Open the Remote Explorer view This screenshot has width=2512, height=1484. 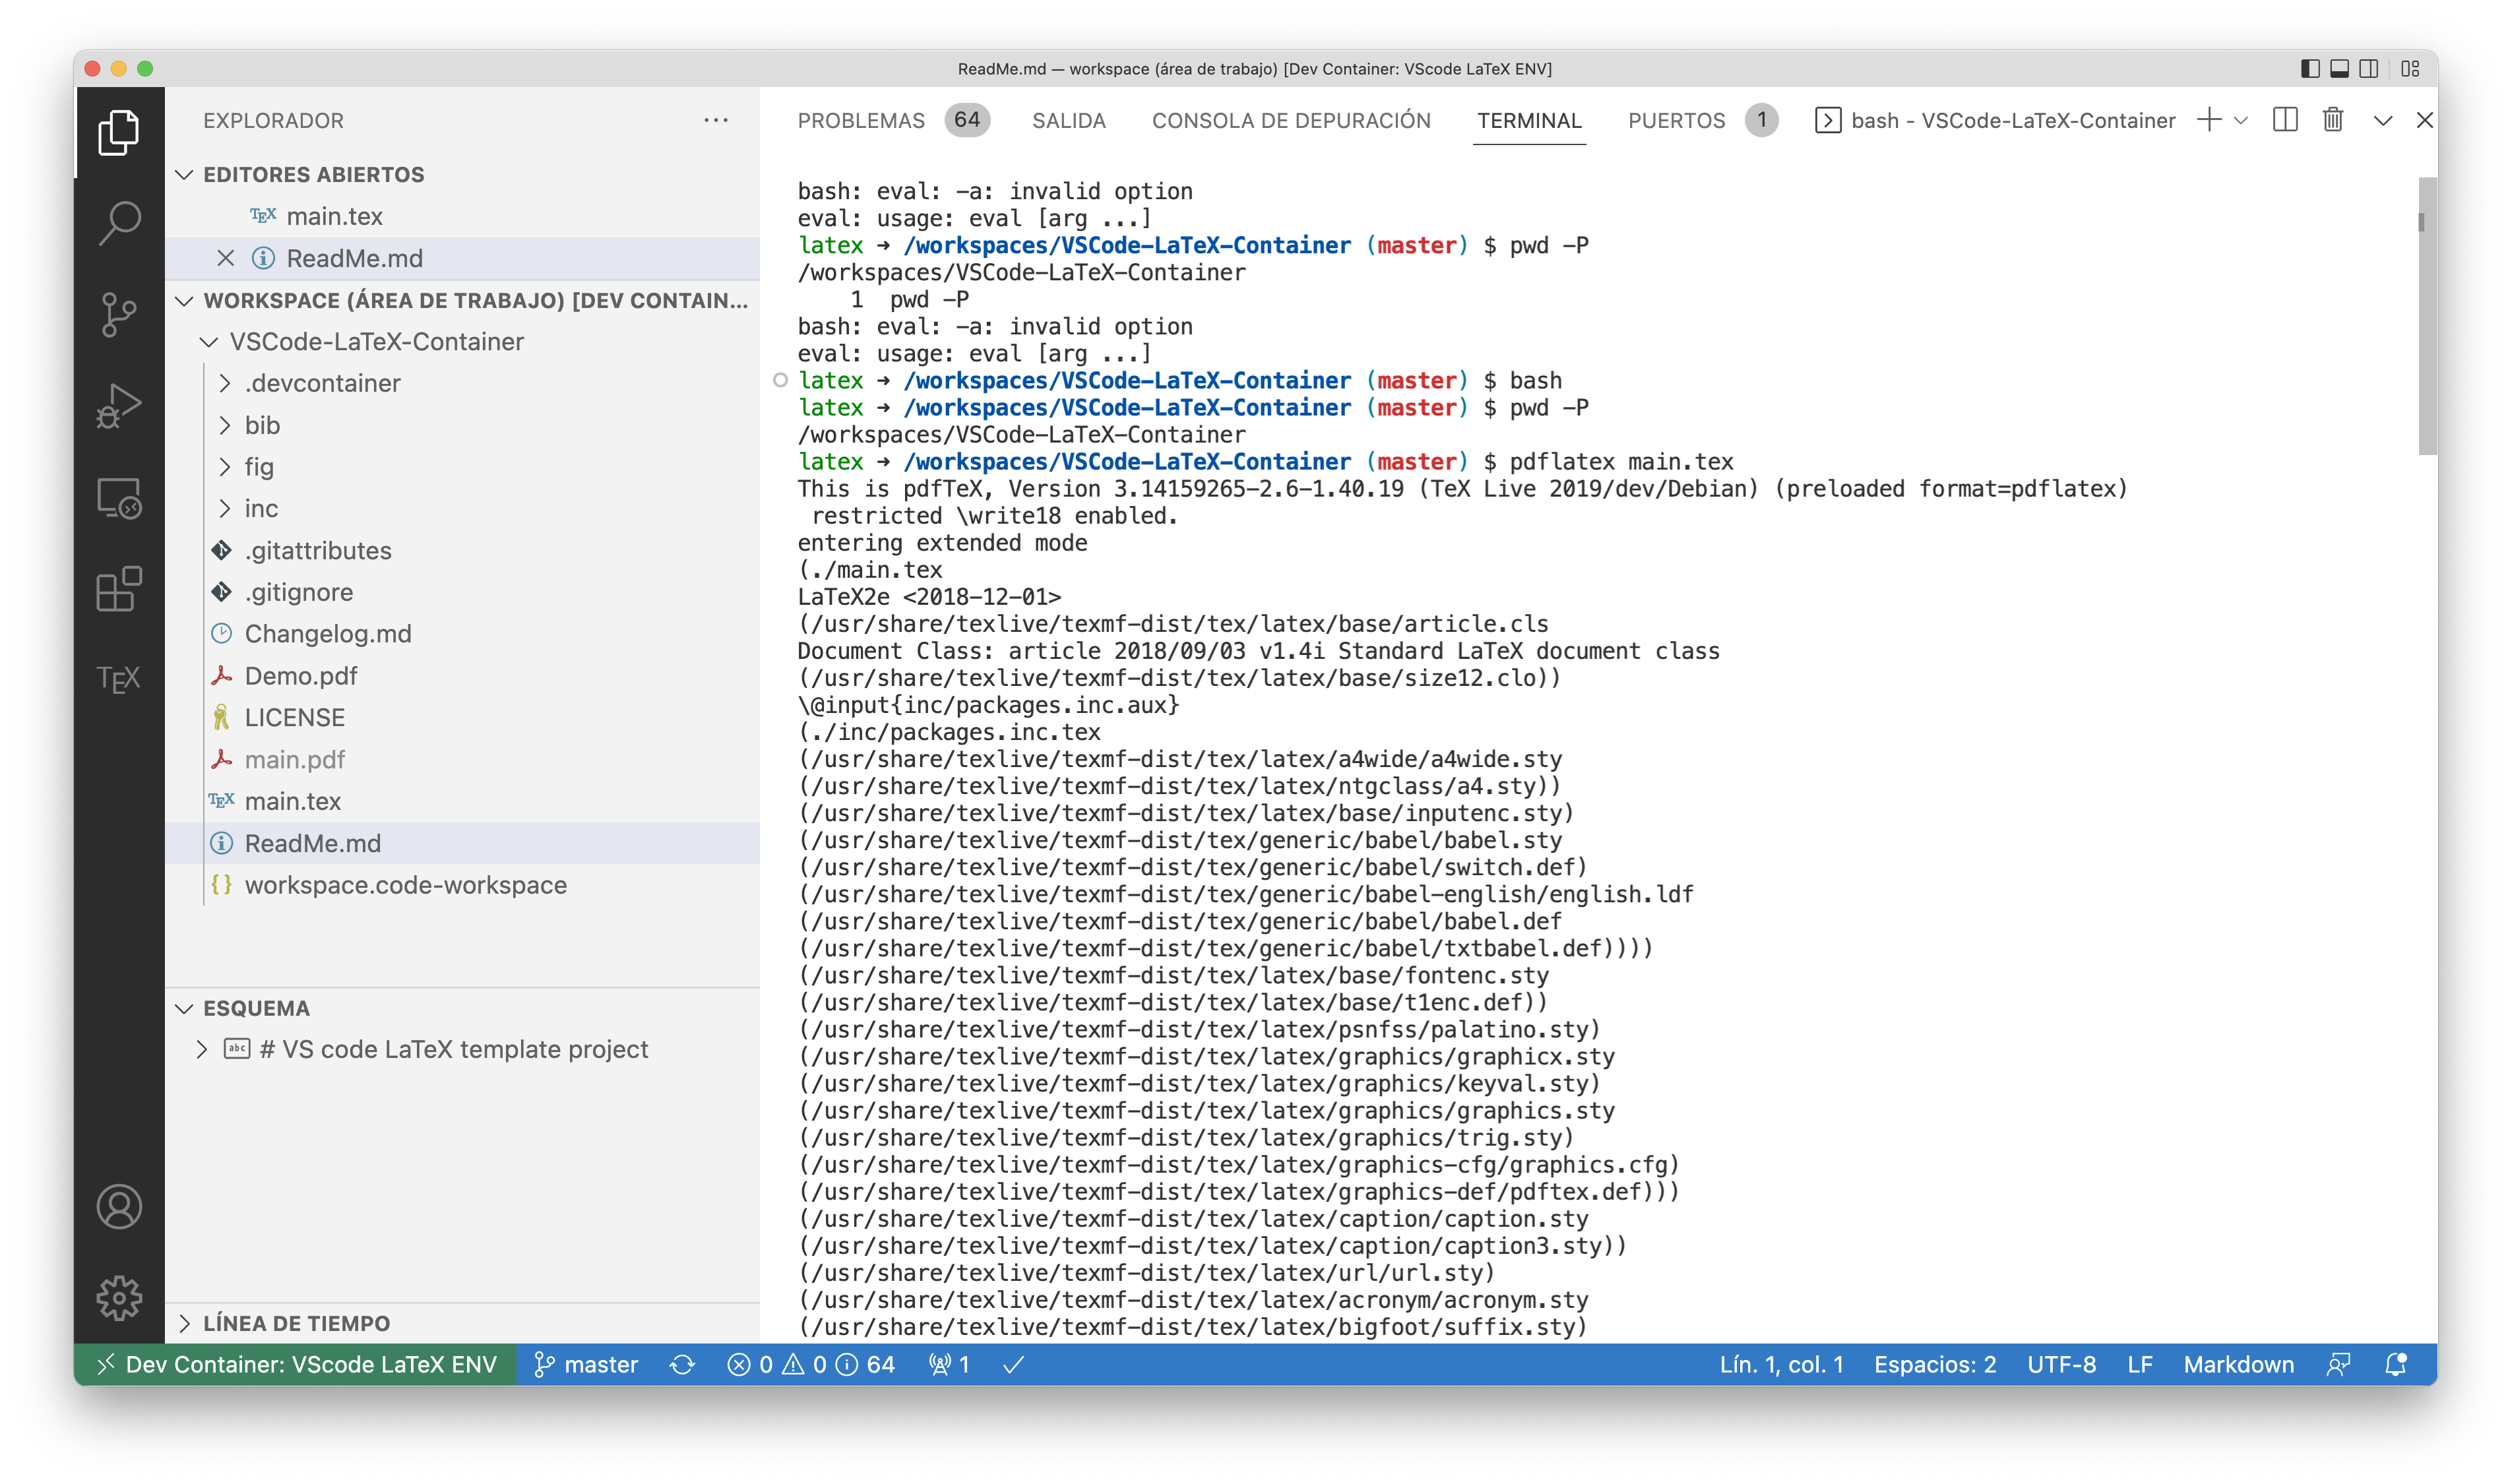pyautogui.click(x=119, y=499)
